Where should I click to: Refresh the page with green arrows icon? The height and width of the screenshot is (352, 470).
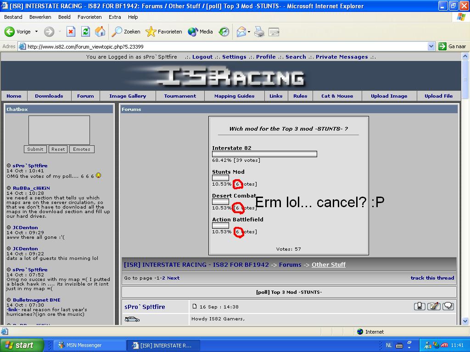point(85,32)
